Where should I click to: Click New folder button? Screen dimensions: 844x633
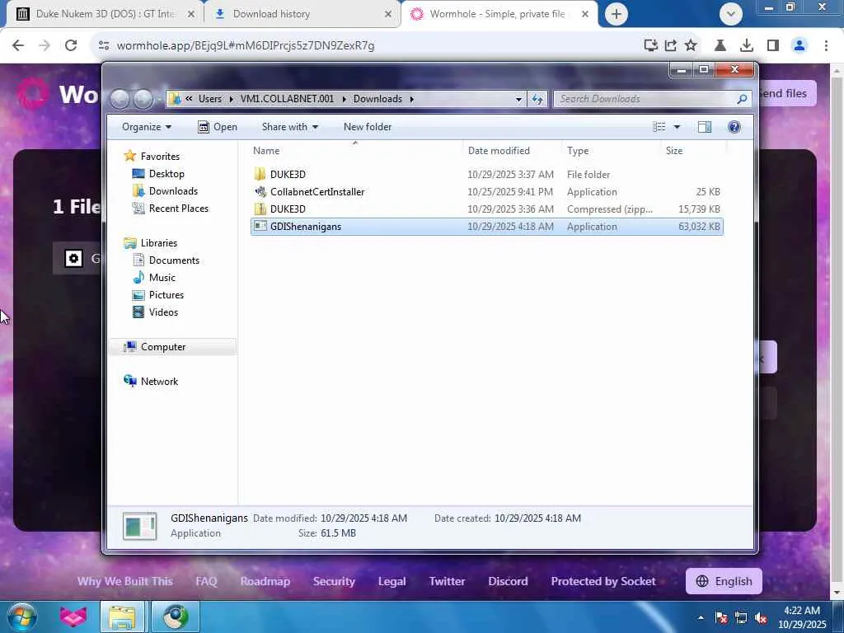(x=368, y=127)
